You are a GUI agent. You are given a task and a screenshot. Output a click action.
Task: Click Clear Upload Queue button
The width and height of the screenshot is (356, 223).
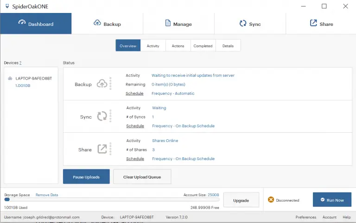142,177
